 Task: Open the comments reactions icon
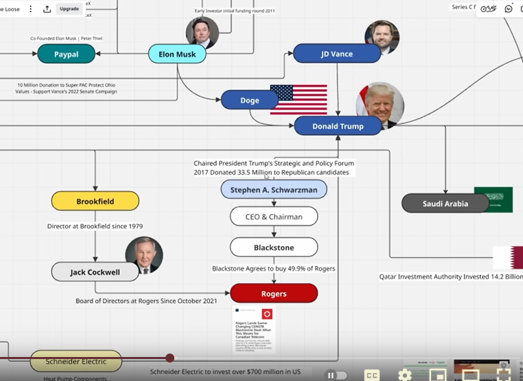[509, 9]
